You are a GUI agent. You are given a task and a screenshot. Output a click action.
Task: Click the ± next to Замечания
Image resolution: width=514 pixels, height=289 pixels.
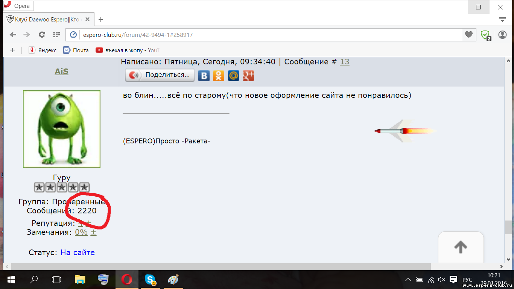(x=94, y=233)
